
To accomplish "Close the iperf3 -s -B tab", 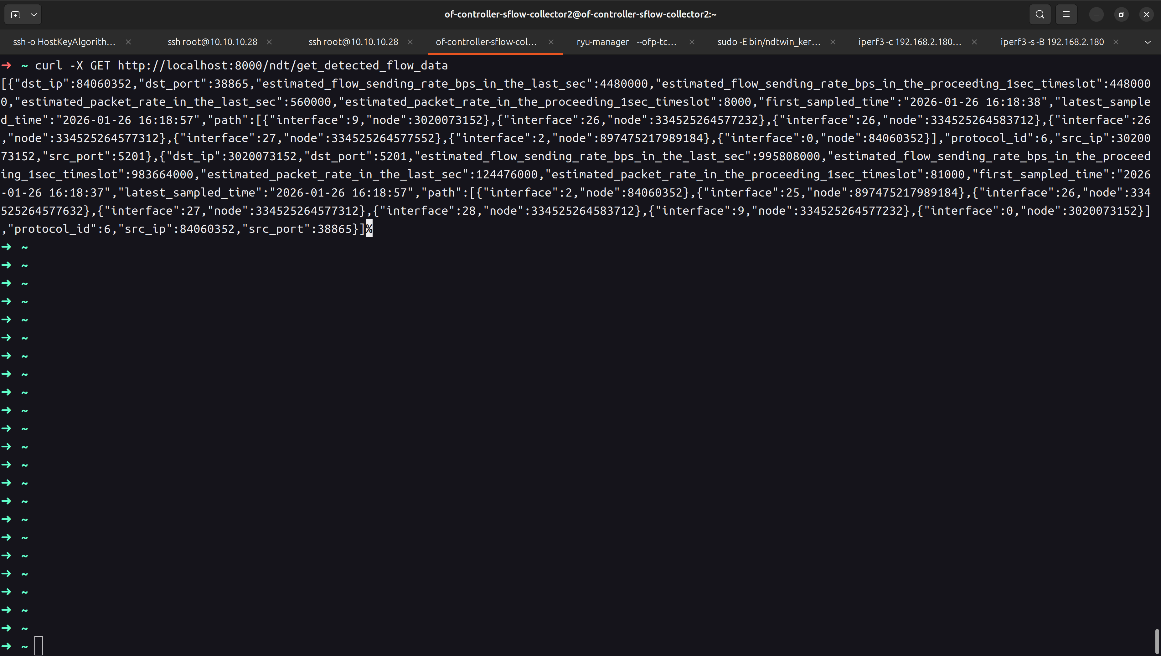I will click(x=1116, y=42).
